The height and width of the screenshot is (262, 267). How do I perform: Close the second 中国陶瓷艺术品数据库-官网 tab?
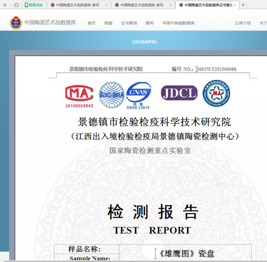(x=171, y=5)
